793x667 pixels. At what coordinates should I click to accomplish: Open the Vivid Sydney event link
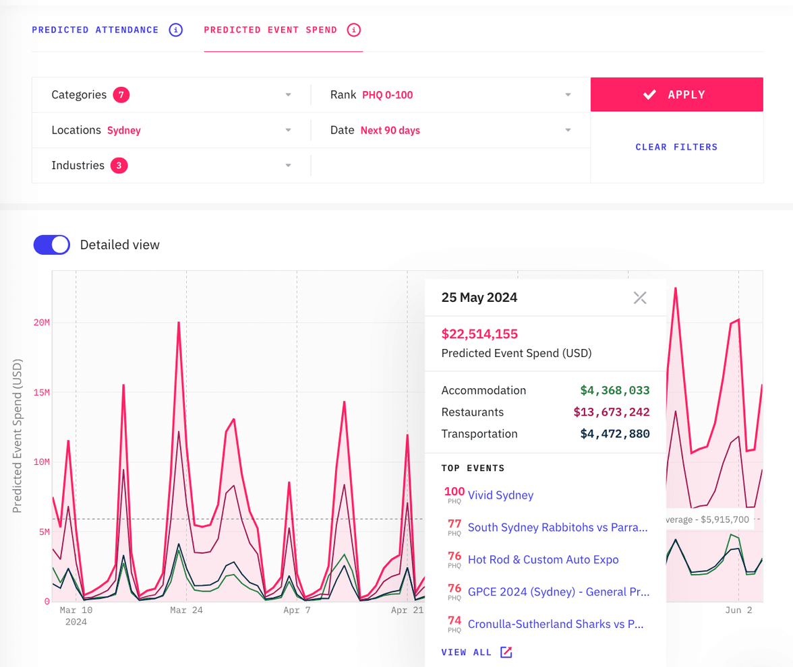pyautogui.click(x=500, y=495)
